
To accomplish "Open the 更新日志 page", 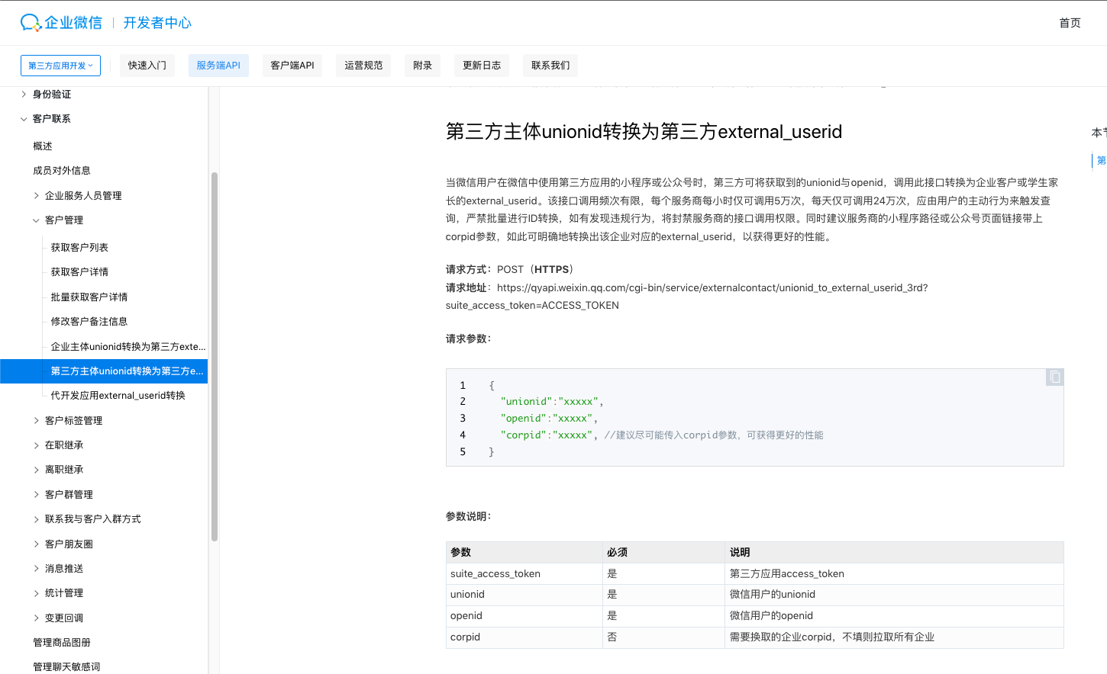I will pyautogui.click(x=482, y=65).
